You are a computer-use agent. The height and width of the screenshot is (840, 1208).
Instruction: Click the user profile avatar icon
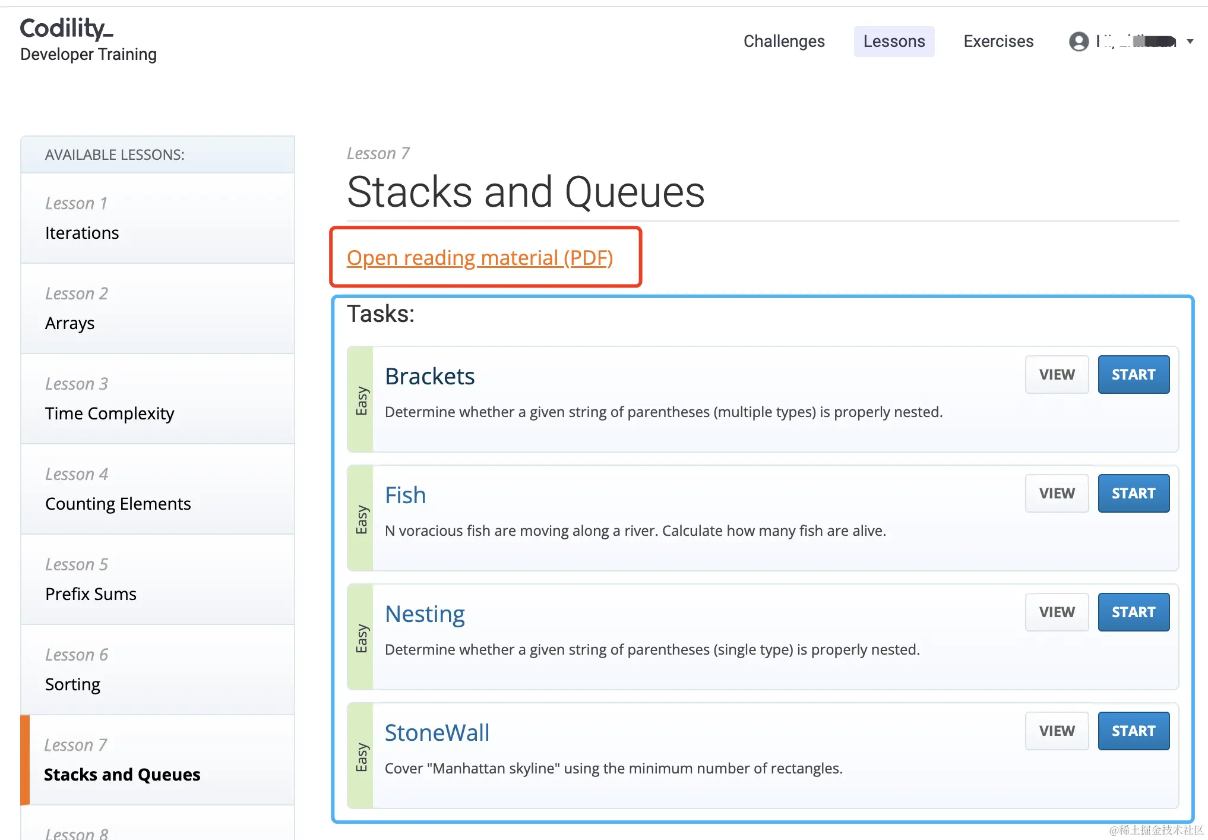pyautogui.click(x=1079, y=42)
